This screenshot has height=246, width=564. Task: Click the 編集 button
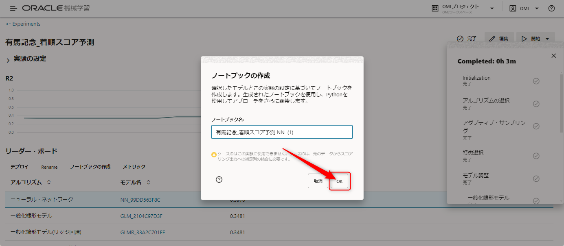pyautogui.click(x=499, y=39)
